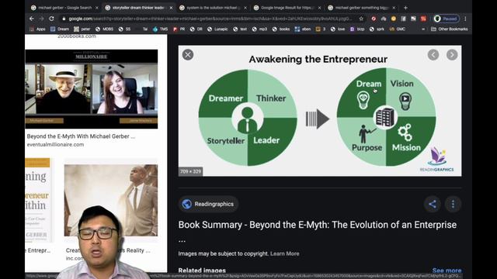Open the MDBS bookmark
This screenshot has height=279, width=497.
pos(105,29)
